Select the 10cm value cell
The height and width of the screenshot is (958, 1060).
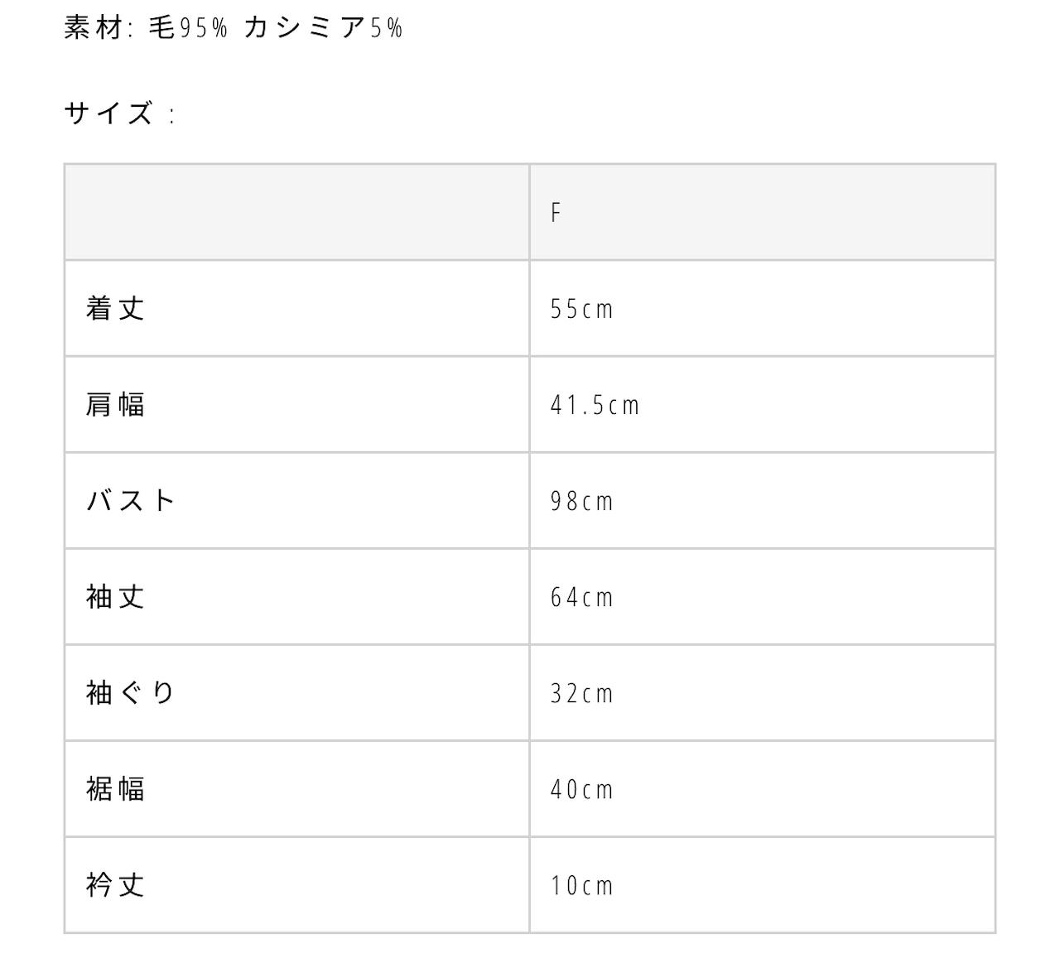pyautogui.click(x=581, y=886)
